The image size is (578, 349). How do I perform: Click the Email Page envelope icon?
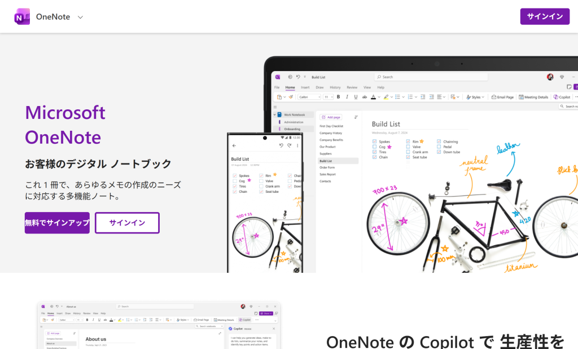494,97
